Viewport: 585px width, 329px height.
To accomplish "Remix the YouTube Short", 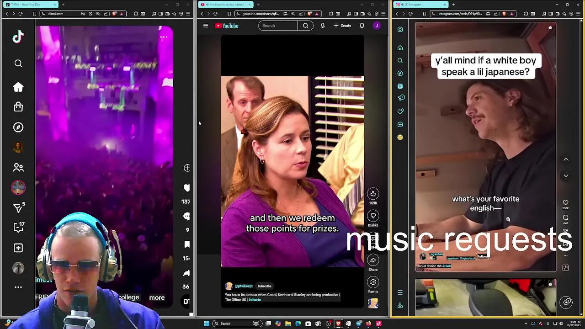I will point(373,282).
